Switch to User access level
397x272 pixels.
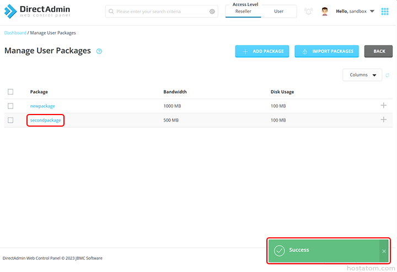coord(279,12)
